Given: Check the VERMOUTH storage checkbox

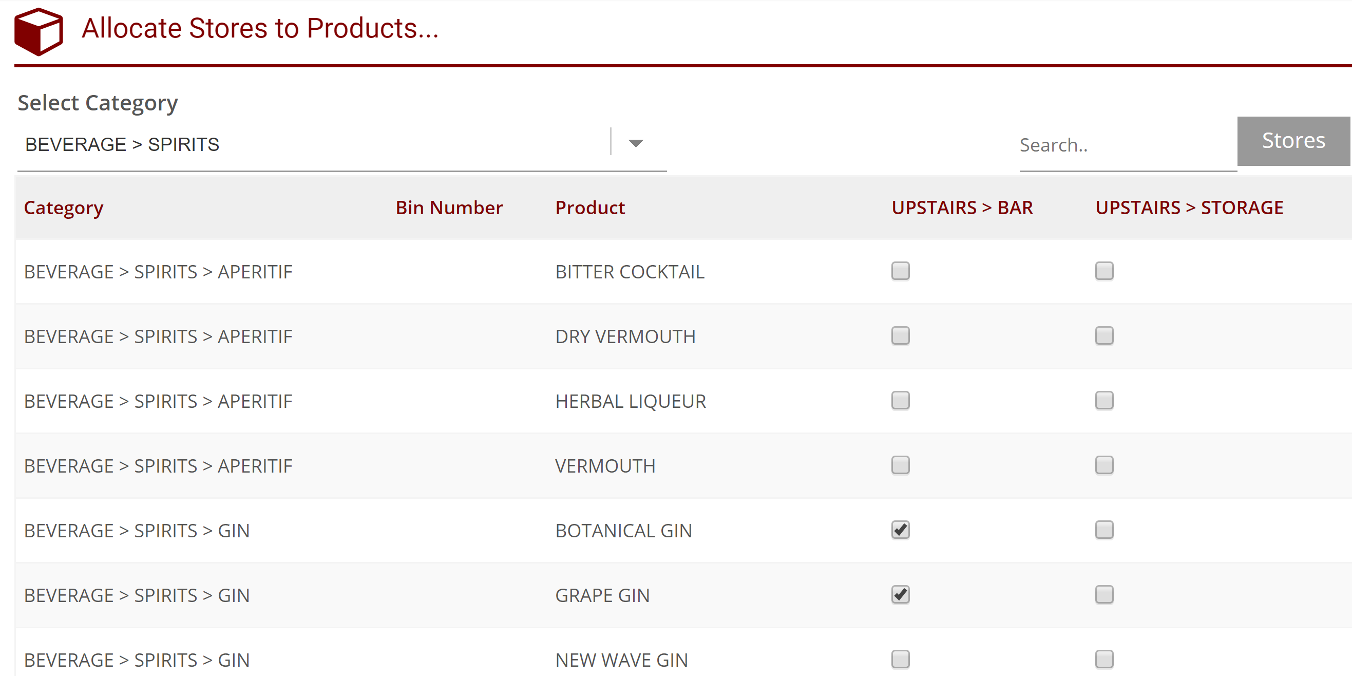Looking at the screenshot, I should click(x=1105, y=465).
